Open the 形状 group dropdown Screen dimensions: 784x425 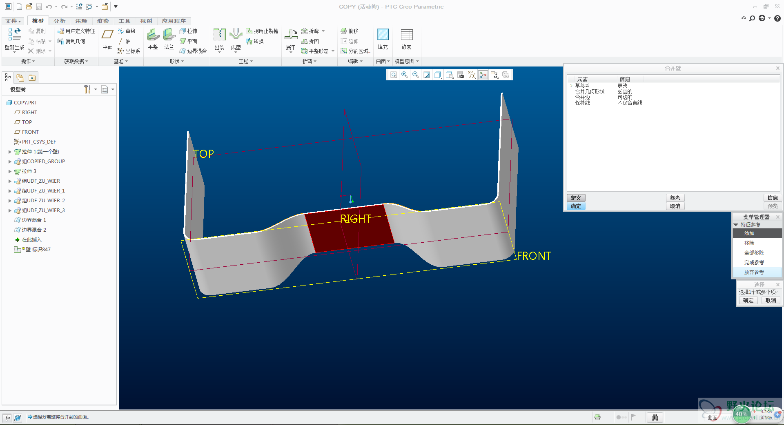(x=177, y=61)
